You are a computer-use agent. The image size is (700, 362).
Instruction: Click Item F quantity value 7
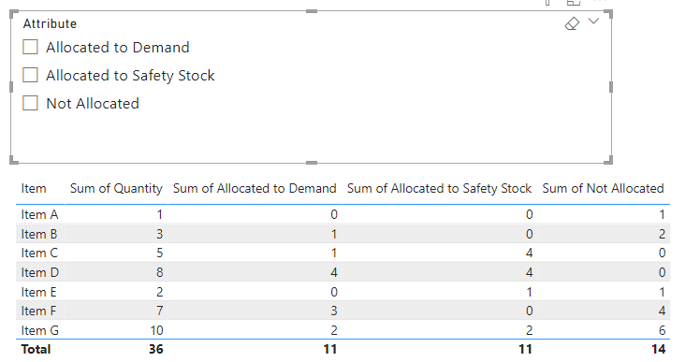[160, 311]
